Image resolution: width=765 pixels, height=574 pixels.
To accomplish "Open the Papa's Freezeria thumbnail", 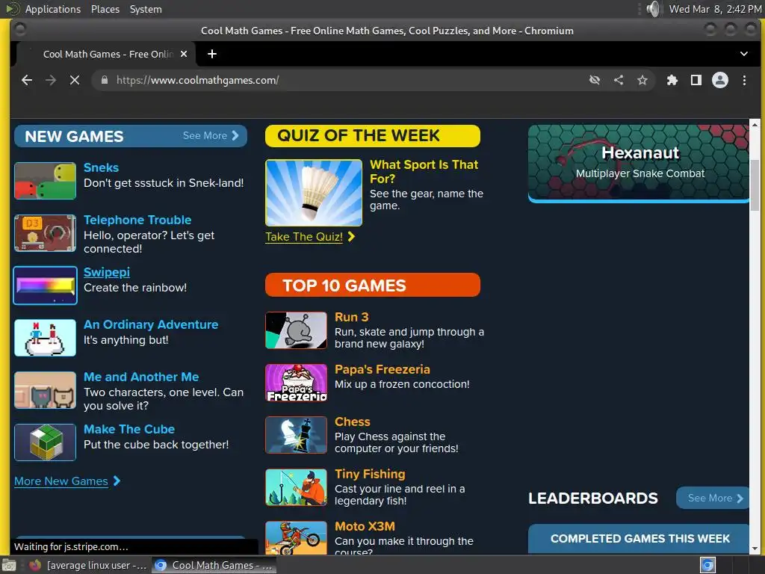I will point(296,383).
